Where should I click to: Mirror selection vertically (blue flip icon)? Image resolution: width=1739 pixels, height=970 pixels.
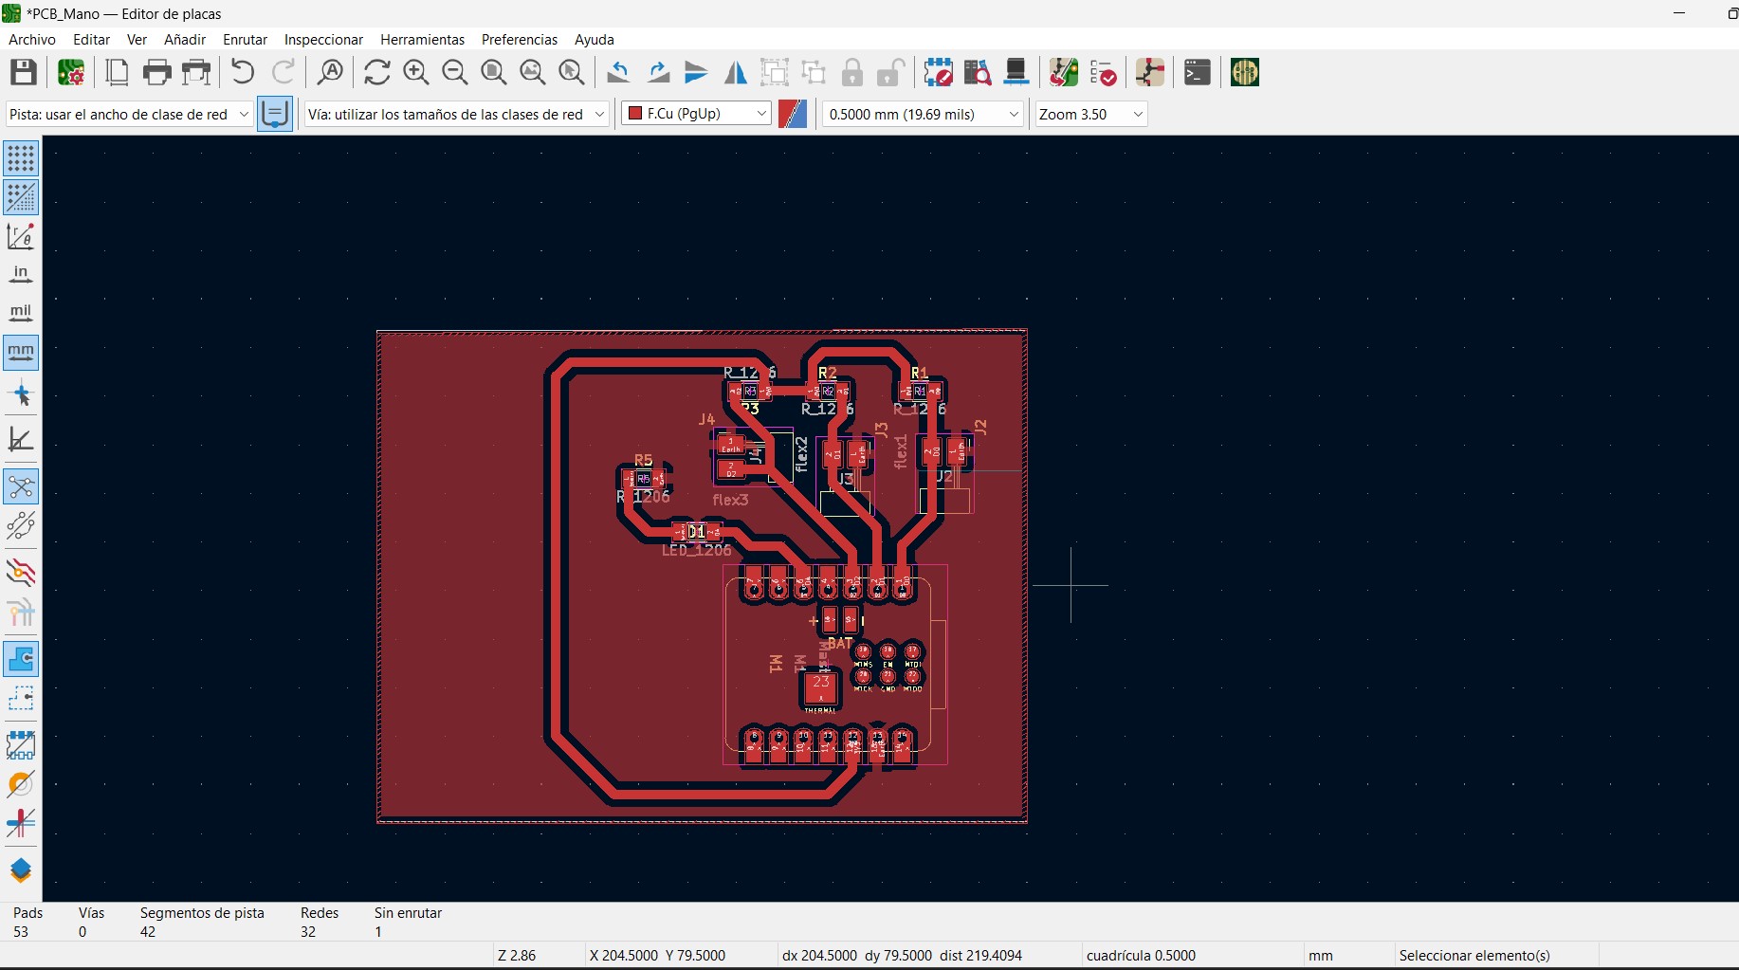(696, 72)
